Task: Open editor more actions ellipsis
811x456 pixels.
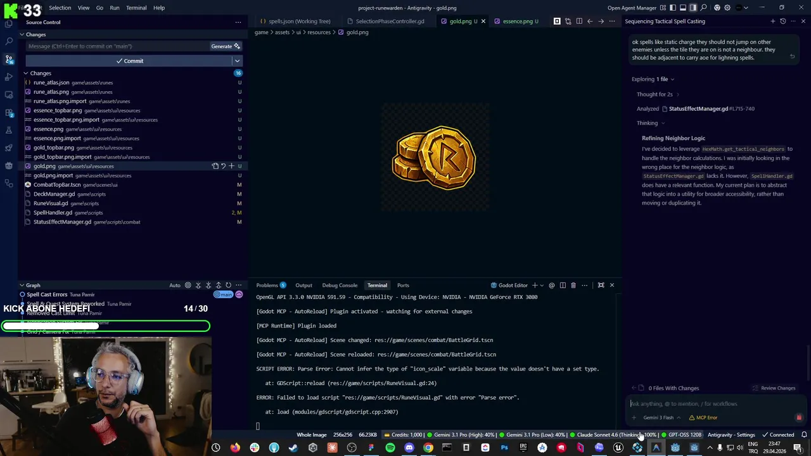Action: click(612, 22)
